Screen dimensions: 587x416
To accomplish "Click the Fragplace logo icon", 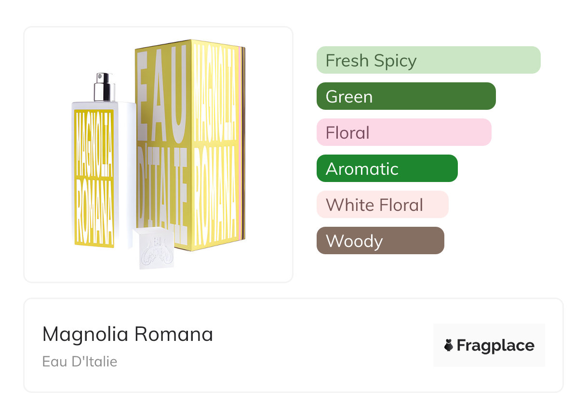I will (449, 346).
